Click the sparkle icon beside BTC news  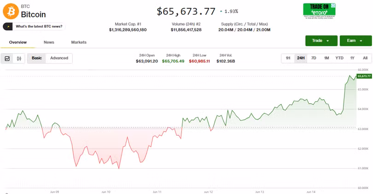coord(8,26)
